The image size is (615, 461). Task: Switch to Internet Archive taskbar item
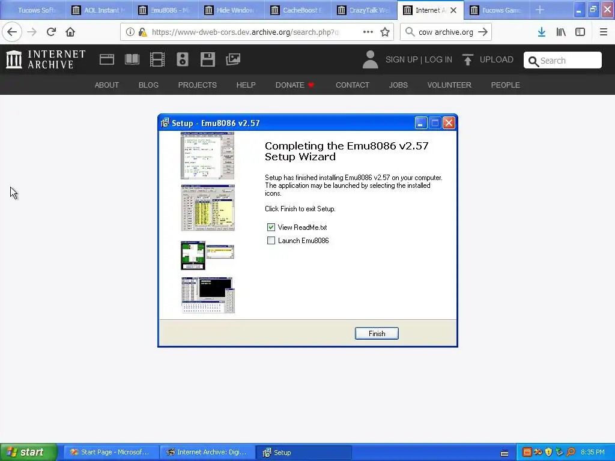pos(207,453)
